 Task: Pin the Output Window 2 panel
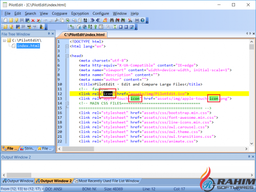click(x=249, y=157)
